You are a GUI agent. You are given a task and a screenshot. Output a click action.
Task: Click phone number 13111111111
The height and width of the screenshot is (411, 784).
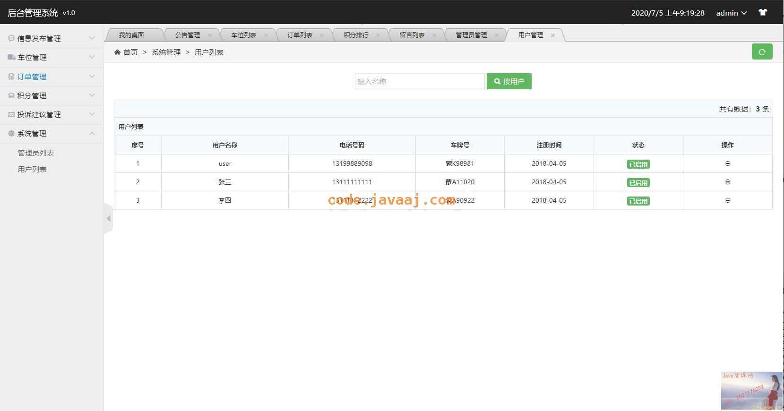tap(352, 182)
